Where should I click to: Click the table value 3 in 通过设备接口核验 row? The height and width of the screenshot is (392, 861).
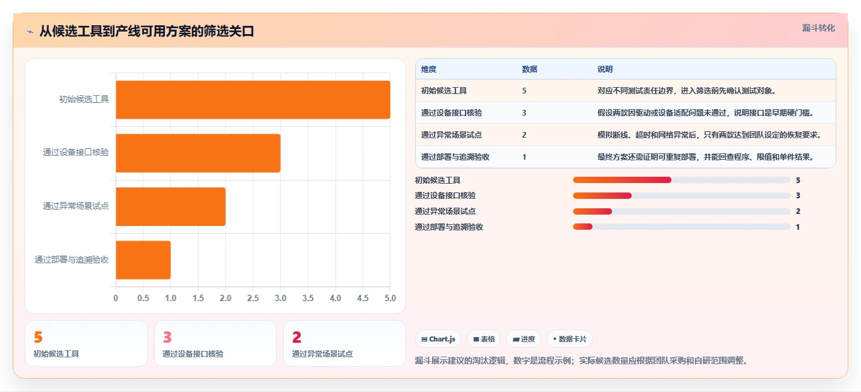tap(524, 113)
